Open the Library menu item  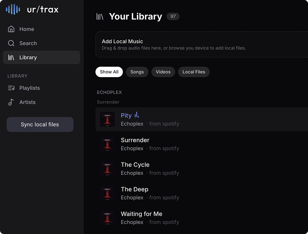click(28, 57)
